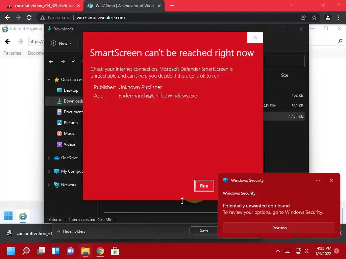Select Videos folder in sidebar

pos(67,144)
